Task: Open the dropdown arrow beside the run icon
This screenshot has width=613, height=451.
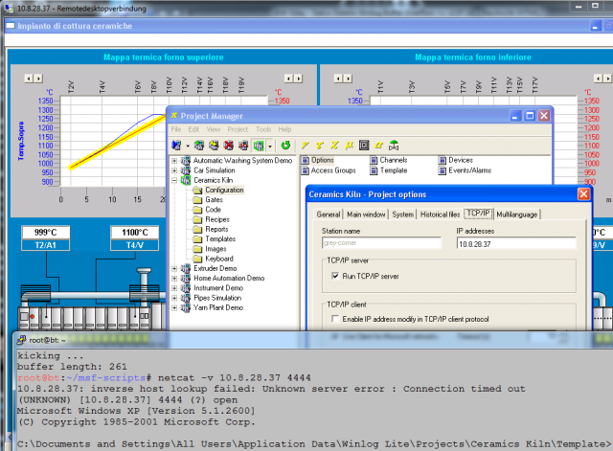Action: tap(188, 146)
